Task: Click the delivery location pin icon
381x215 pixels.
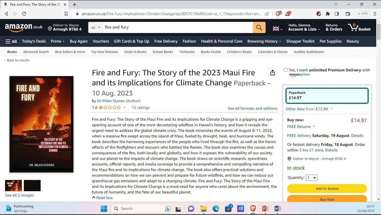Action: (x=50, y=29)
